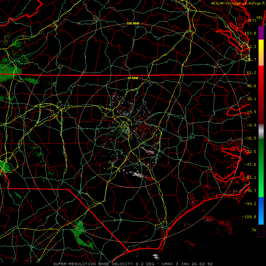
Task: Click the -0.9 value on velocity scale
Action: pyautogui.click(x=252, y=125)
